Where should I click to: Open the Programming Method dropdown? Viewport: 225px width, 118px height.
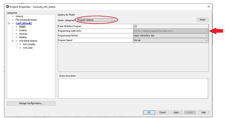pyautogui.click(x=171, y=36)
